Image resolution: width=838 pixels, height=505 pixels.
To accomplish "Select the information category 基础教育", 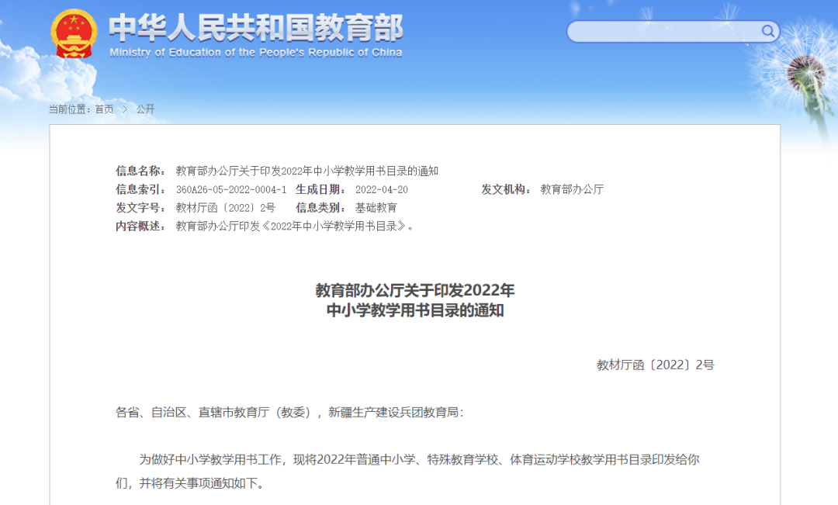I will coord(376,208).
